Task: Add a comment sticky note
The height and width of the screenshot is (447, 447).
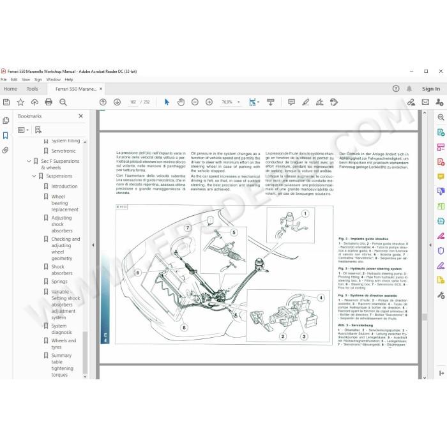Action: [291, 102]
